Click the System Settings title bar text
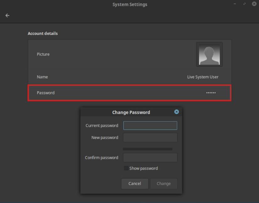This screenshot has width=259, height=203. pyautogui.click(x=130, y=4)
